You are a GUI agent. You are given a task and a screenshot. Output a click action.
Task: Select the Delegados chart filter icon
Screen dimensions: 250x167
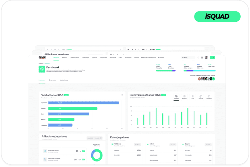(209, 97)
